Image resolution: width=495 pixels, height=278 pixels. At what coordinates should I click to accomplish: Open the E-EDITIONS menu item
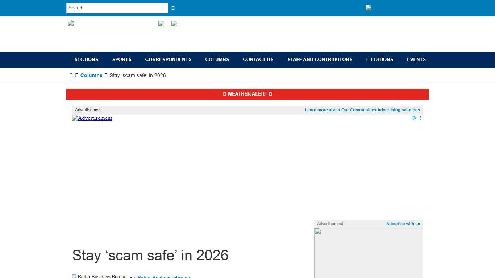click(379, 59)
